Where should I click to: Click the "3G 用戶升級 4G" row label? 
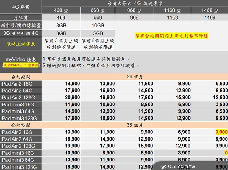pyautogui.click(x=21, y=33)
